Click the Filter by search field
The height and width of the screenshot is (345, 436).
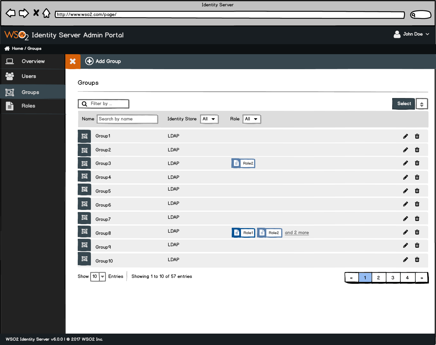pyautogui.click(x=103, y=104)
